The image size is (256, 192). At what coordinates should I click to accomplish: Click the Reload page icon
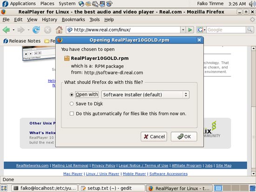click(x=36, y=30)
